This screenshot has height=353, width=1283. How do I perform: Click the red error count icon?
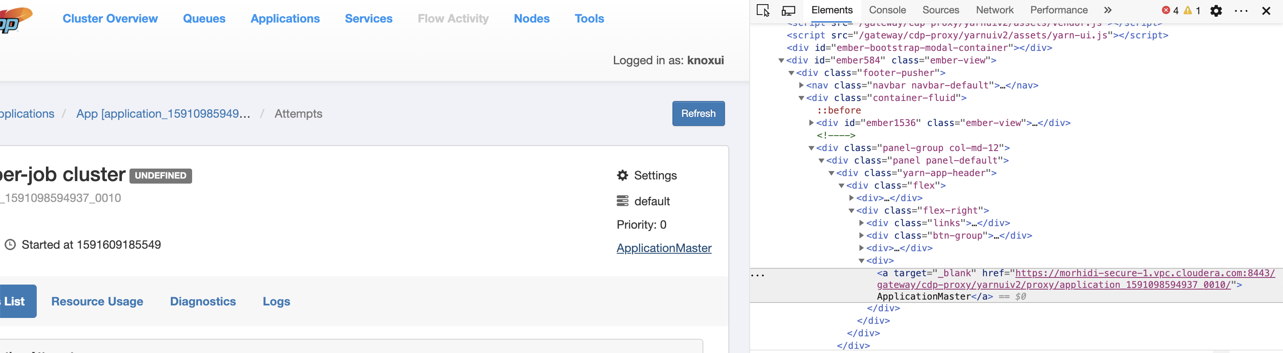pos(1166,10)
